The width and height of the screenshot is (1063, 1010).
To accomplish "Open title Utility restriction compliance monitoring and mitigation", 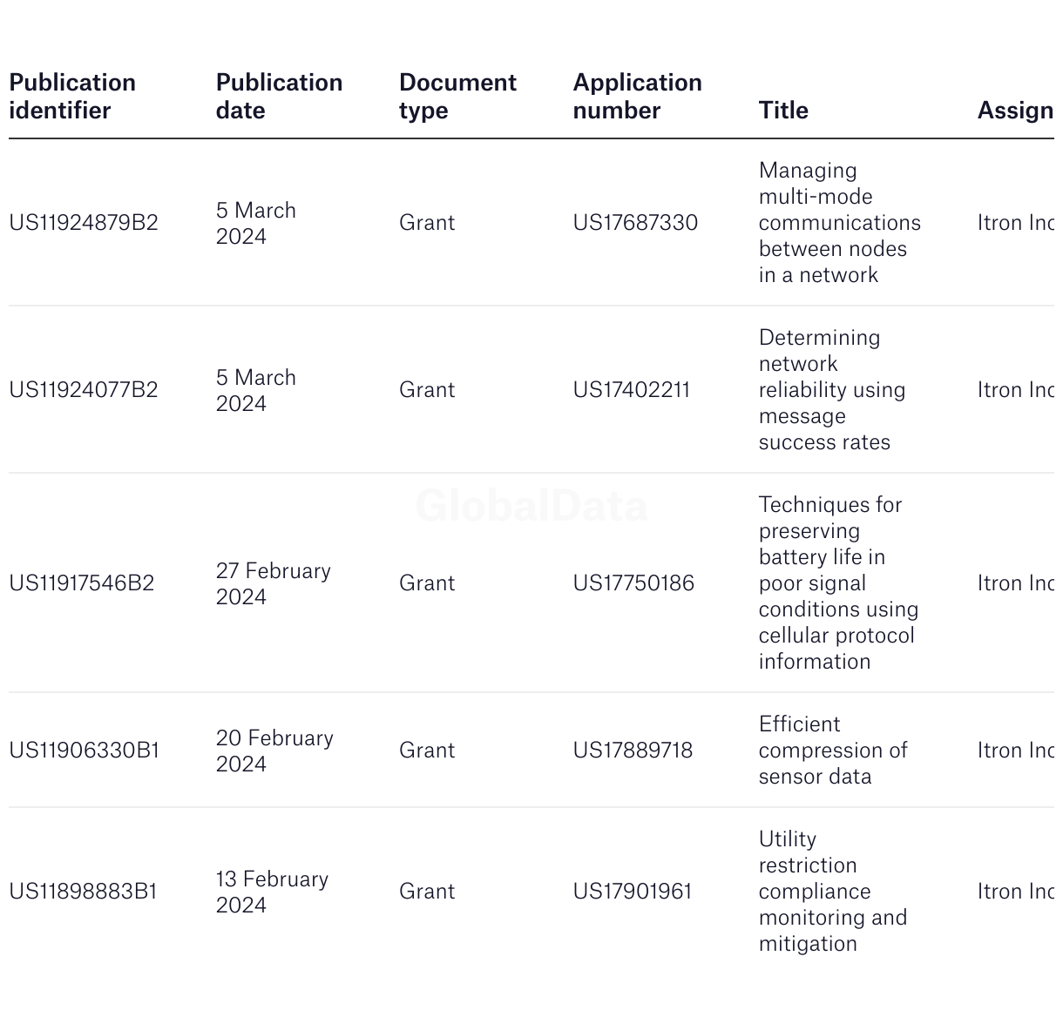I will tap(833, 892).
